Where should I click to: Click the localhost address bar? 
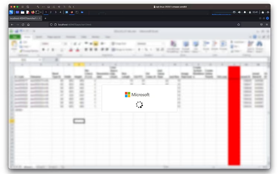tap(142, 25)
